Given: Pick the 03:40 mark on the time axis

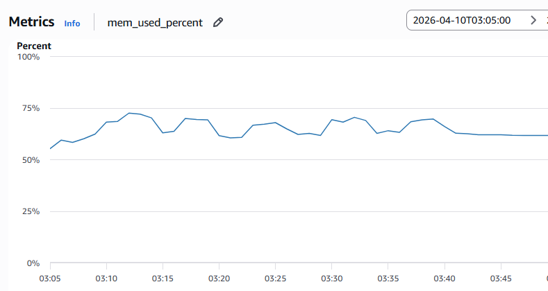Looking at the screenshot, I should click(445, 279).
